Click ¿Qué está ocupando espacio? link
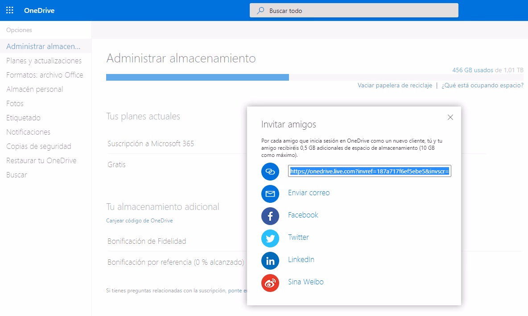528x316 pixels. tap(483, 85)
